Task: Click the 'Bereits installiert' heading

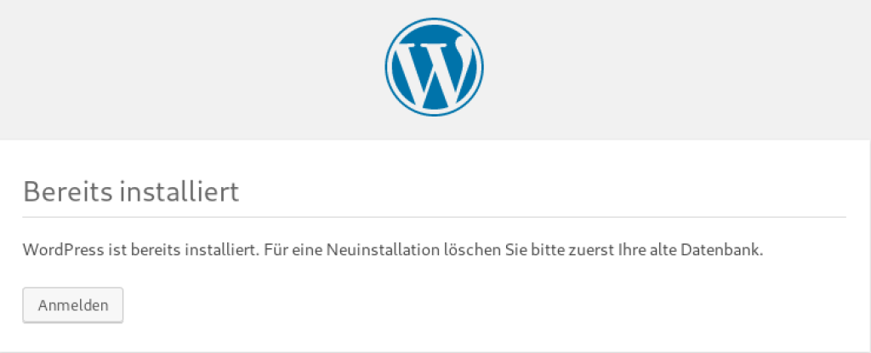Action: 131,192
